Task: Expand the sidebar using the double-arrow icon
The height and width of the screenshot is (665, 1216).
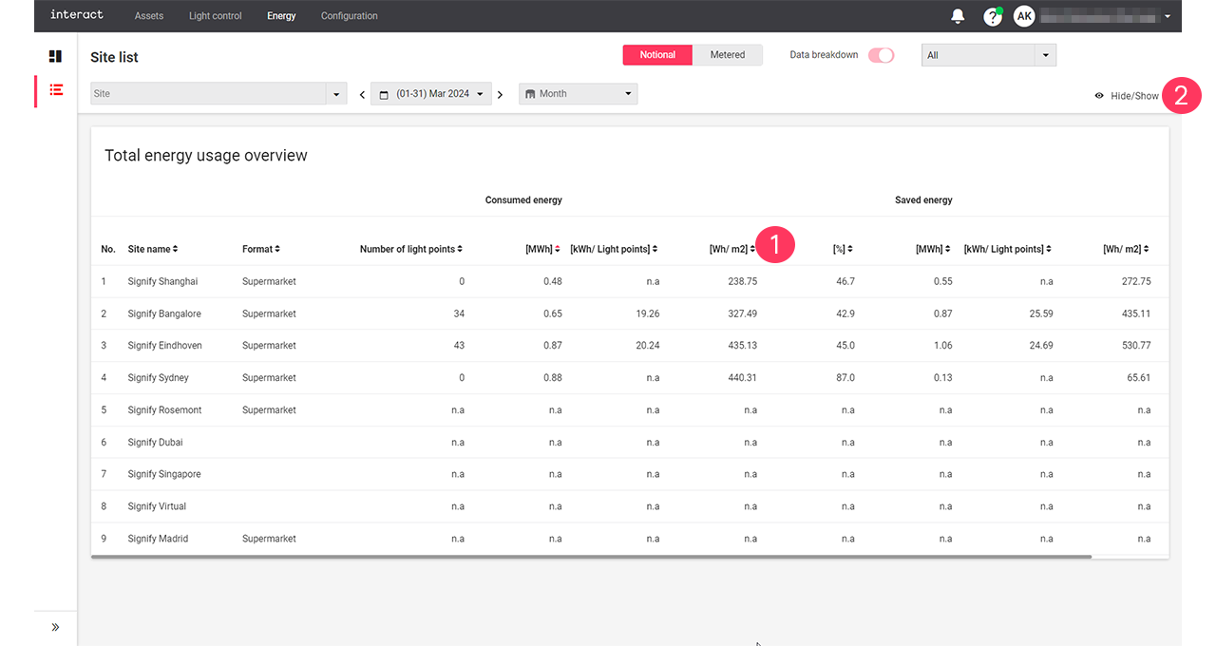Action: pos(54,626)
